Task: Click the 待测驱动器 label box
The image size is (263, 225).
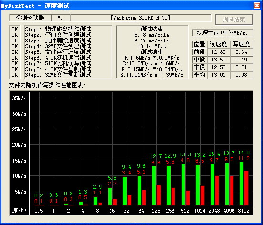Action: click(30, 18)
